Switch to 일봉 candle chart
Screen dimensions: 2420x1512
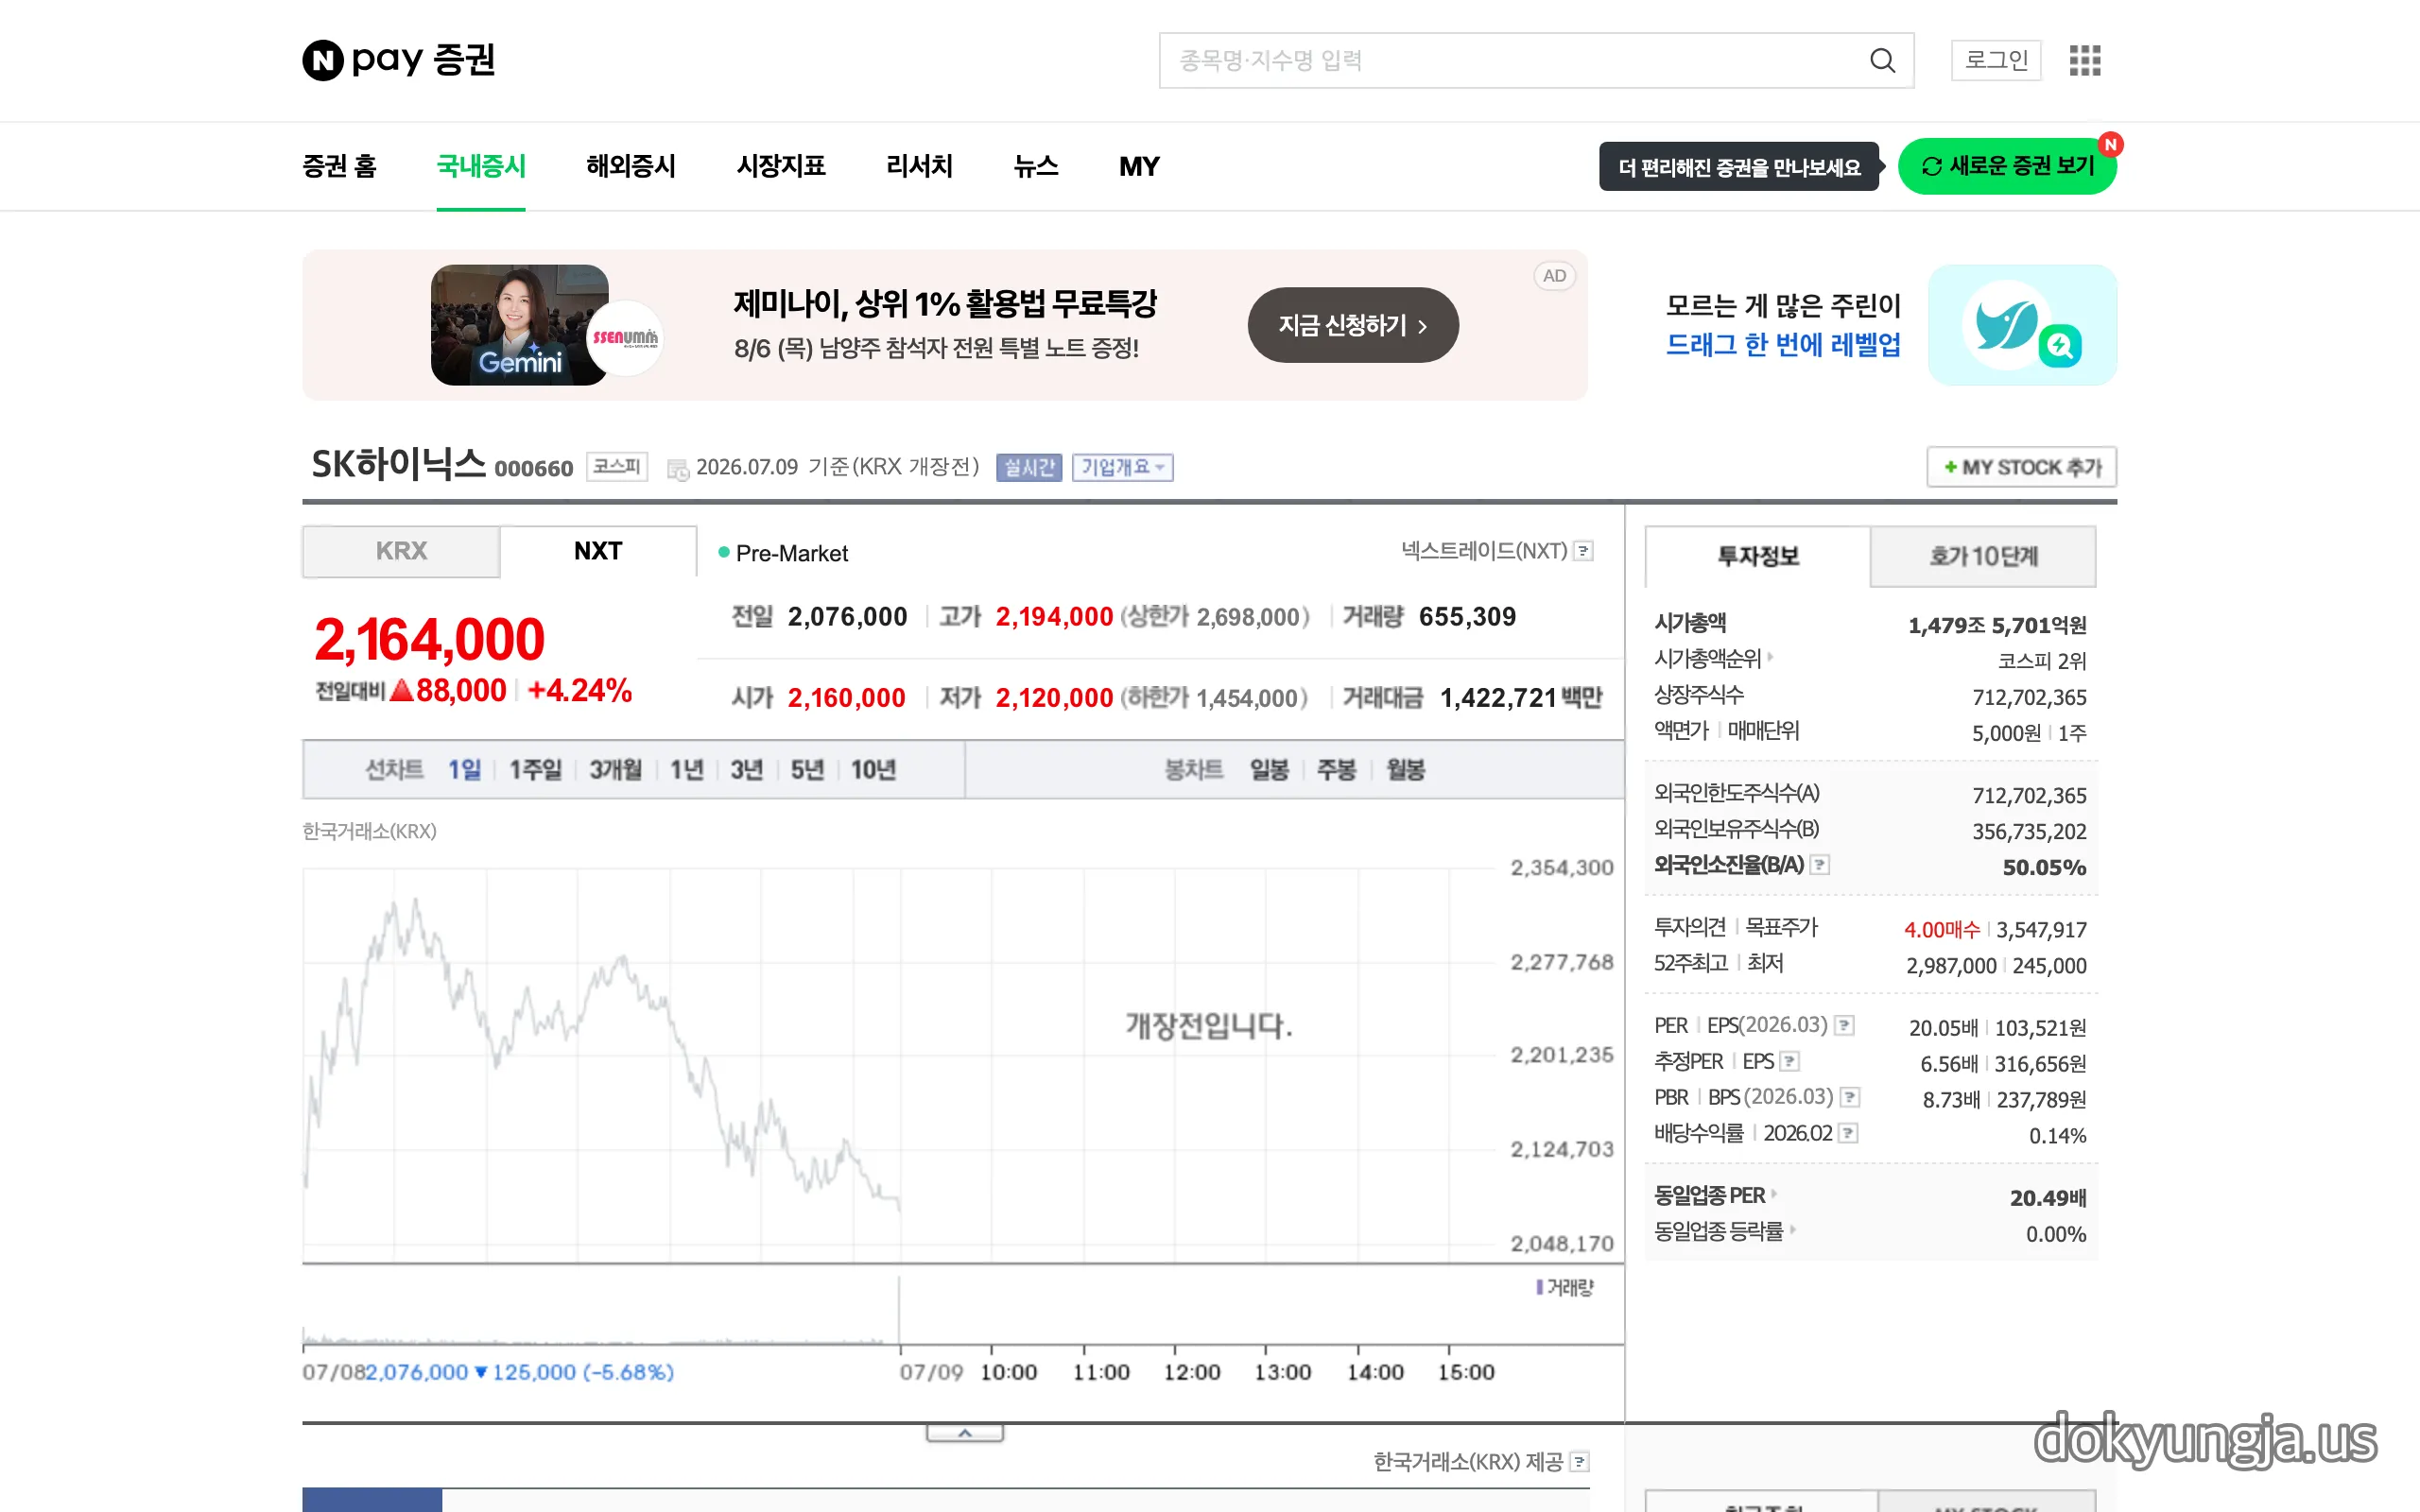coord(1269,770)
